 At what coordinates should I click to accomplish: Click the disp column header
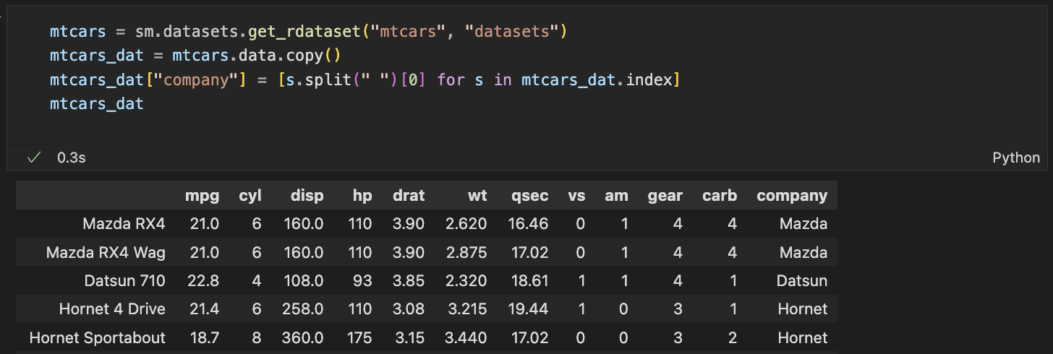307,196
